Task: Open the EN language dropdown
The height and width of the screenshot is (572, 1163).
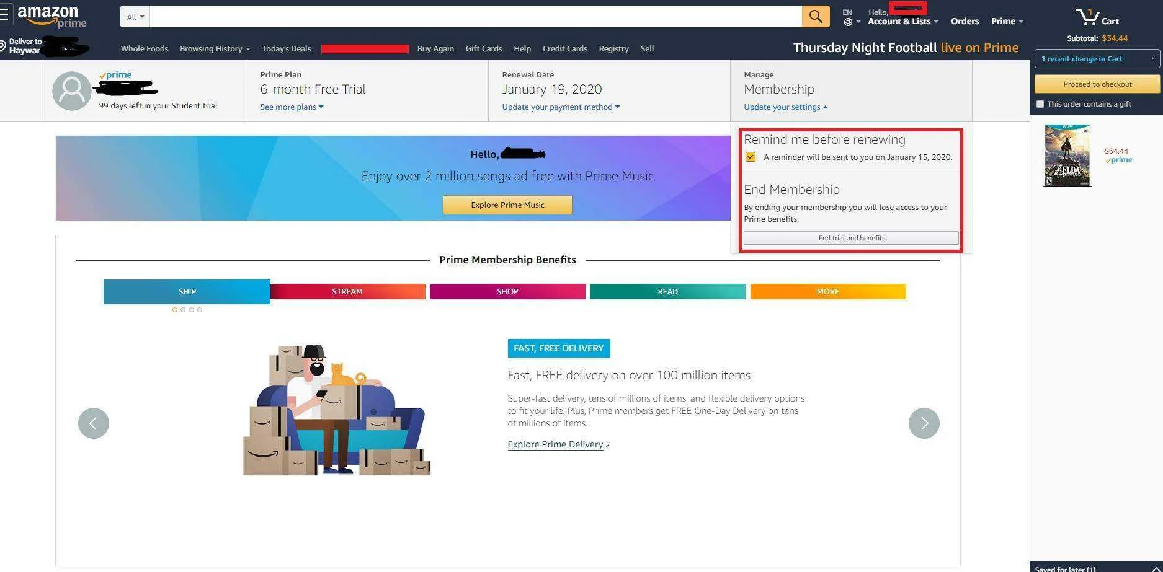Action: pos(852,17)
